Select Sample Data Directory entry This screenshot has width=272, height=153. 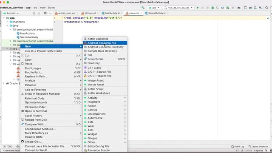[105, 51]
